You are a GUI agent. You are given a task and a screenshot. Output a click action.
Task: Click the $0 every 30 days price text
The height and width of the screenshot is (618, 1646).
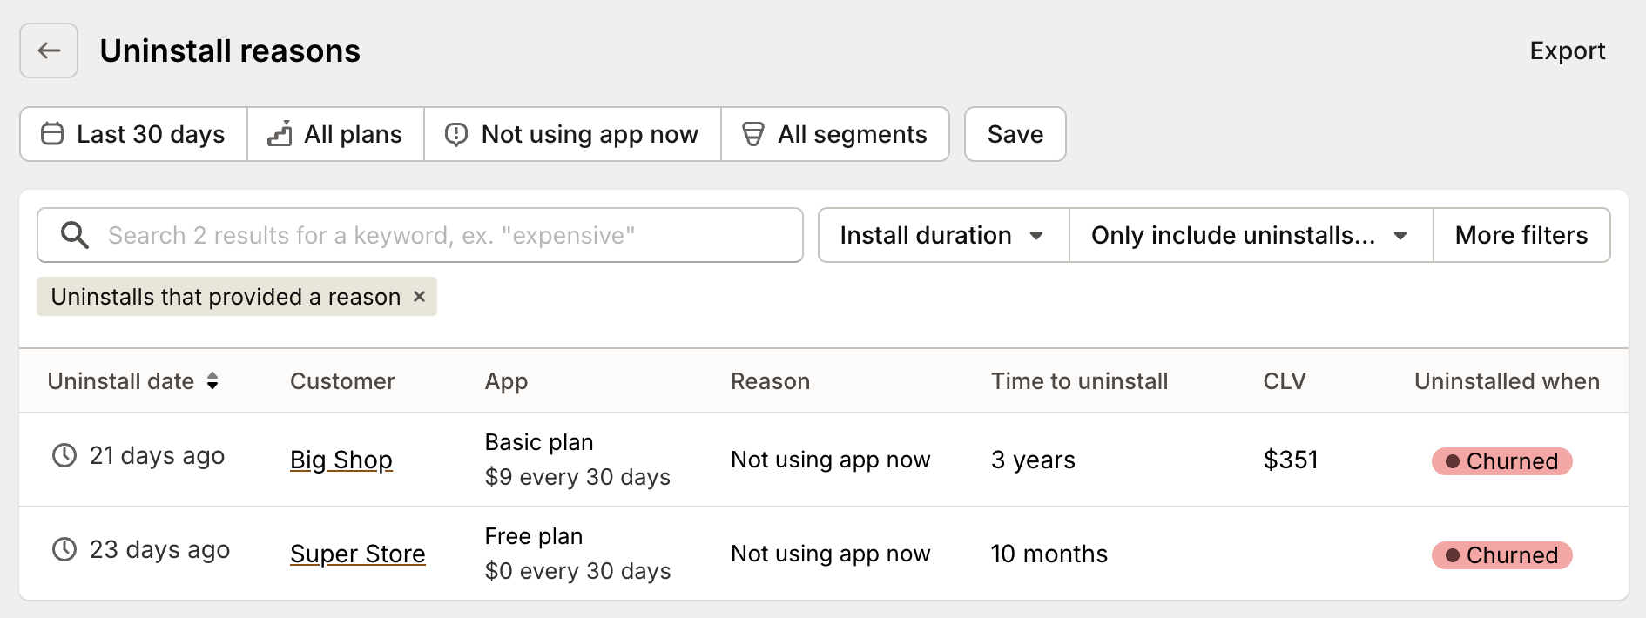[577, 571]
